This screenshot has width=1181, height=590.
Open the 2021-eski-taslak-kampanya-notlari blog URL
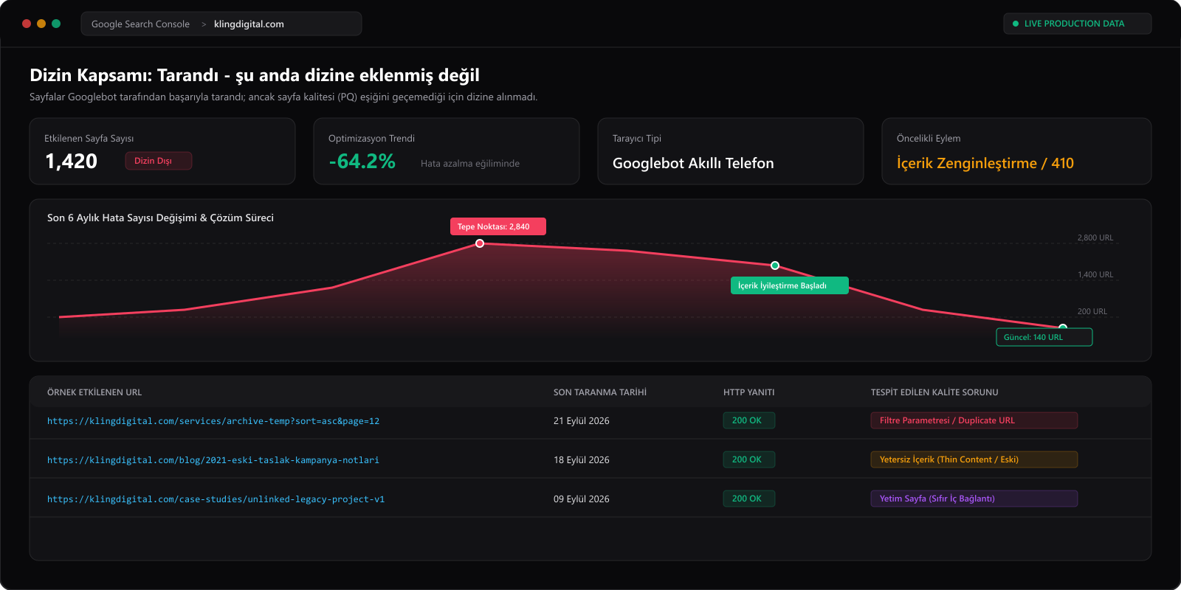(213, 460)
